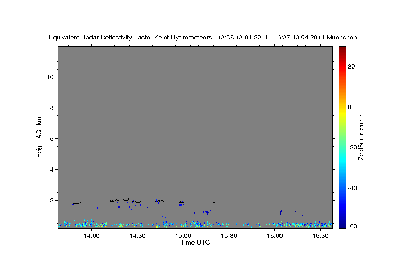The image size is (411, 274).
Task: Click the dark blue bottom of colorbar
Action: 342,225
